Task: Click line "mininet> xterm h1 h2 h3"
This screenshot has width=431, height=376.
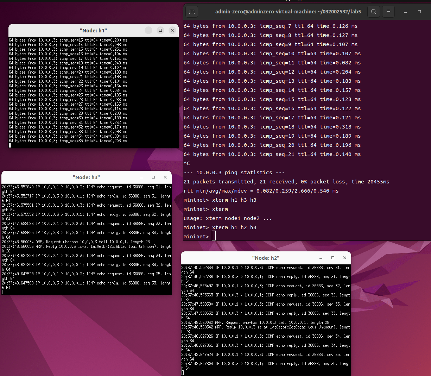Action: (220, 227)
